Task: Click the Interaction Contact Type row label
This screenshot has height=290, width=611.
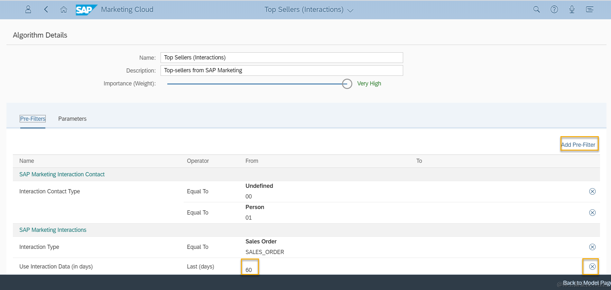Action: 50,191
